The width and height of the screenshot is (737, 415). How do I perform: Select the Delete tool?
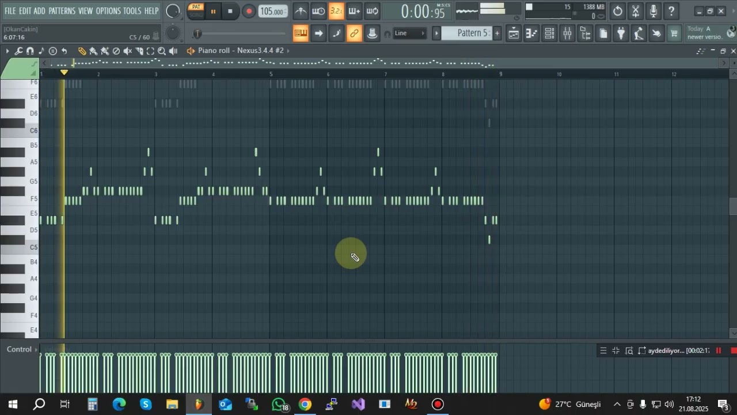coord(116,51)
